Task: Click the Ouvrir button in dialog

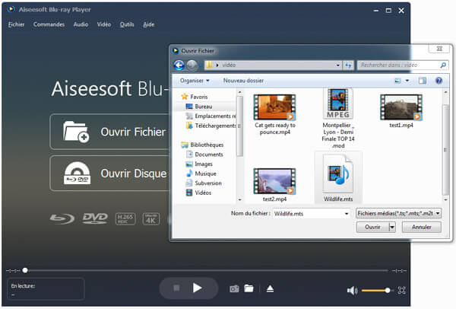Action: pos(372,227)
